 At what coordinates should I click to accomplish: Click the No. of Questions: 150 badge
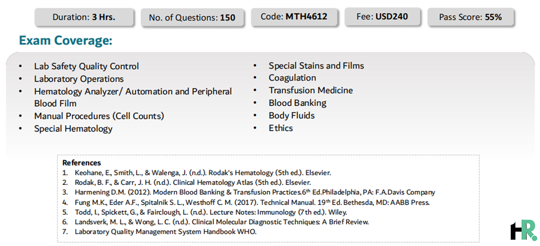pos(192,17)
